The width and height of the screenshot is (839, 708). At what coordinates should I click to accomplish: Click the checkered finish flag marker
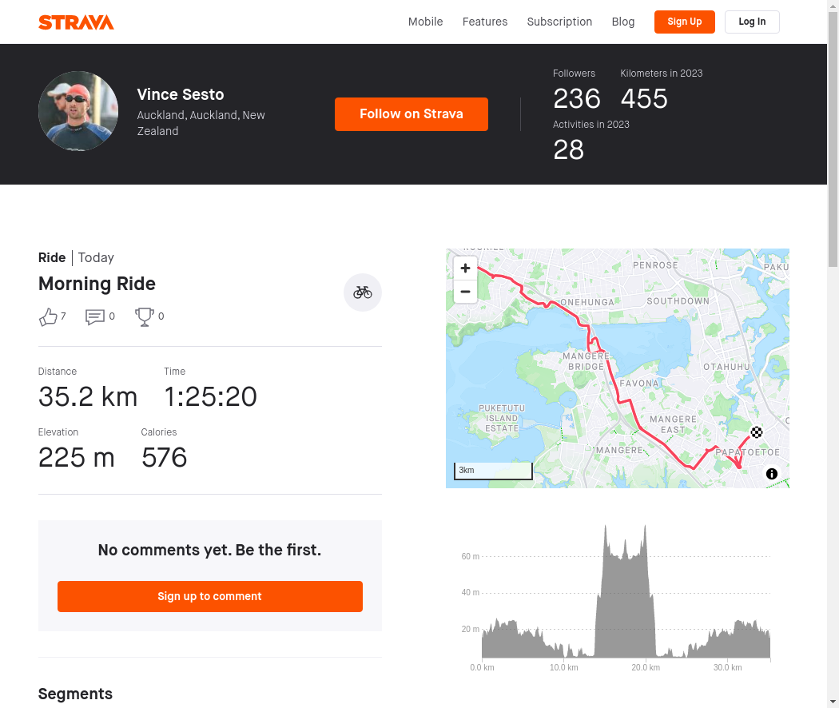tap(756, 432)
